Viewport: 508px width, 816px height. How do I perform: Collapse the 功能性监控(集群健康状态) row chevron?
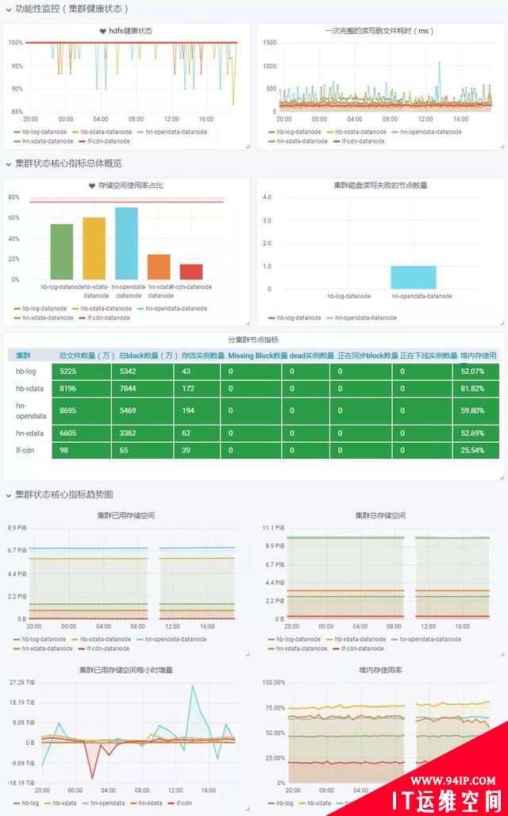(8, 10)
